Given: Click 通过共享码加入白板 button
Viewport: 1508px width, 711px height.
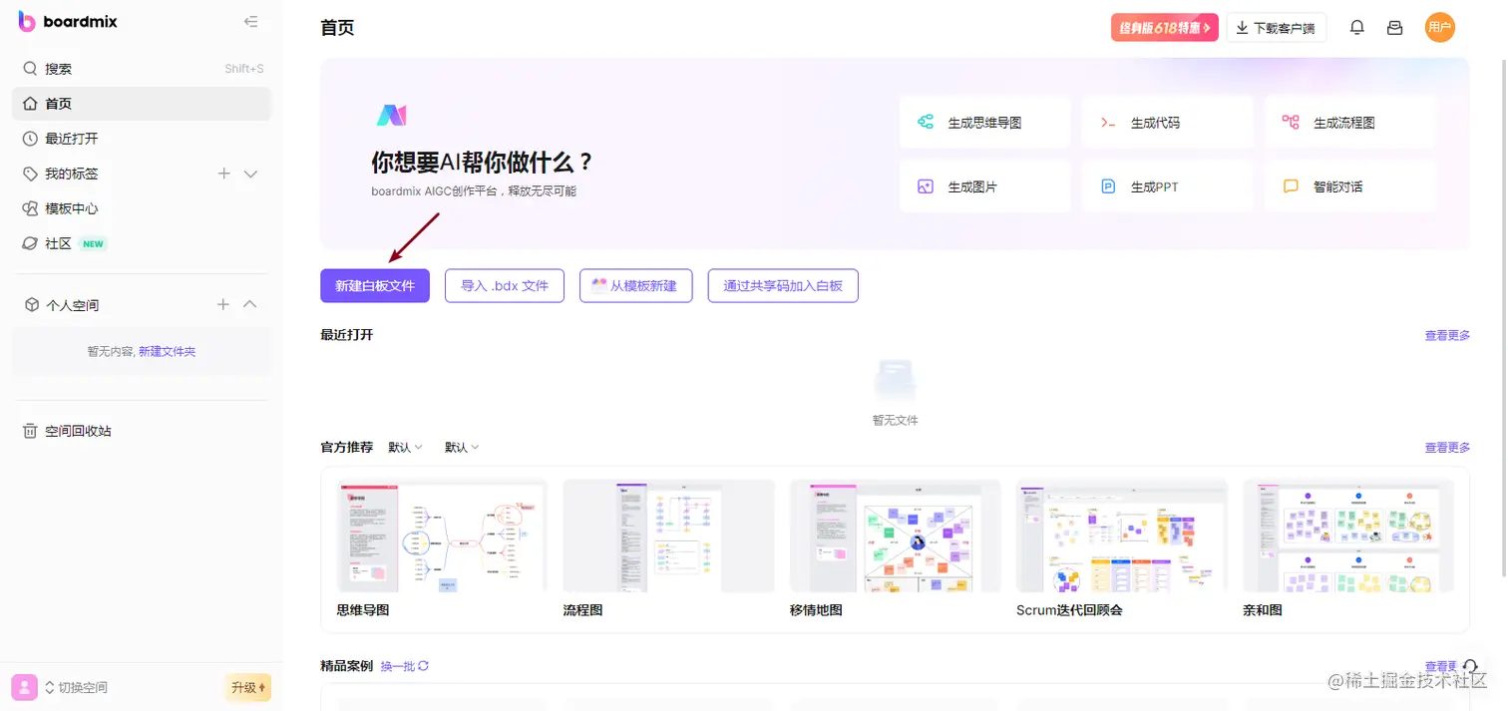Looking at the screenshot, I should [783, 285].
